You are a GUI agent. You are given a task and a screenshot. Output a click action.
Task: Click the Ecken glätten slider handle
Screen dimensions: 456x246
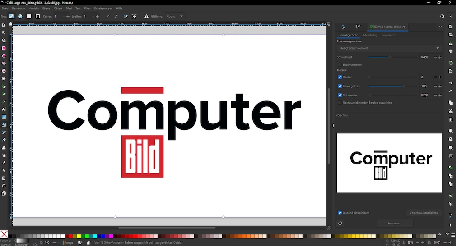click(404, 86)
